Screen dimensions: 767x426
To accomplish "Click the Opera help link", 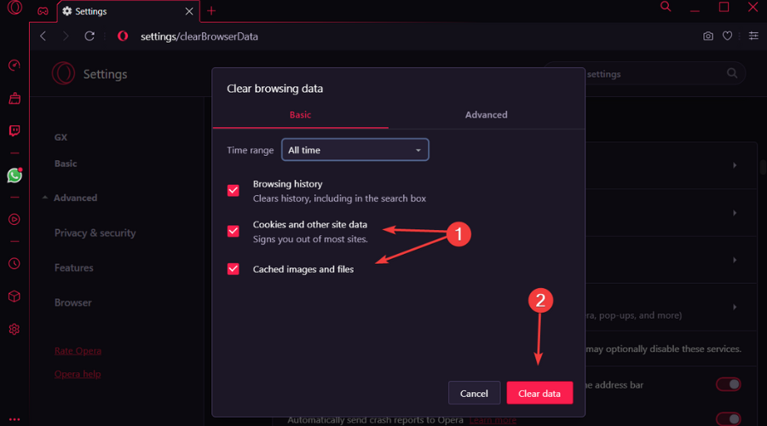I will click(78, 374).
